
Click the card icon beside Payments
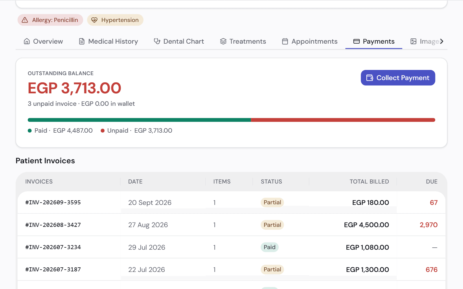[357, 41]
